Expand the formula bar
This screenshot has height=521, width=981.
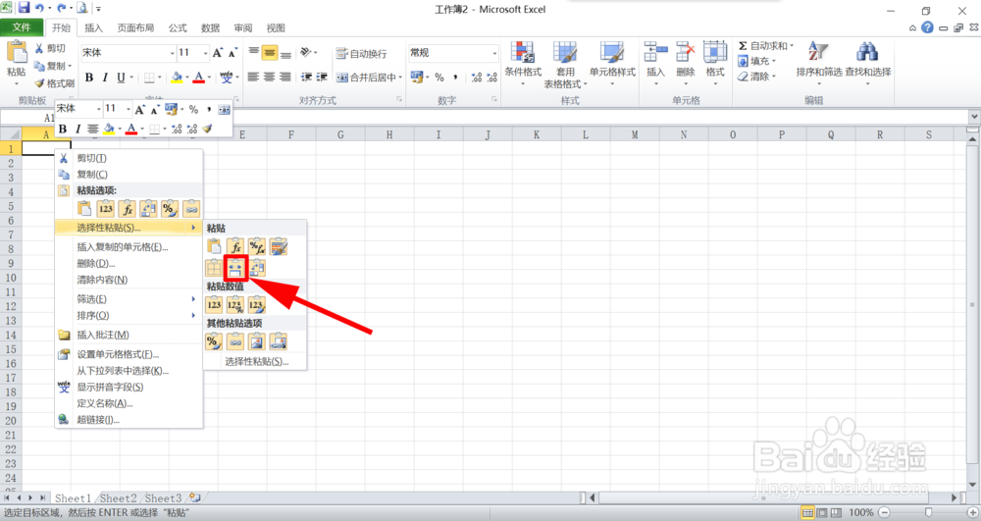tap(974, 117)
